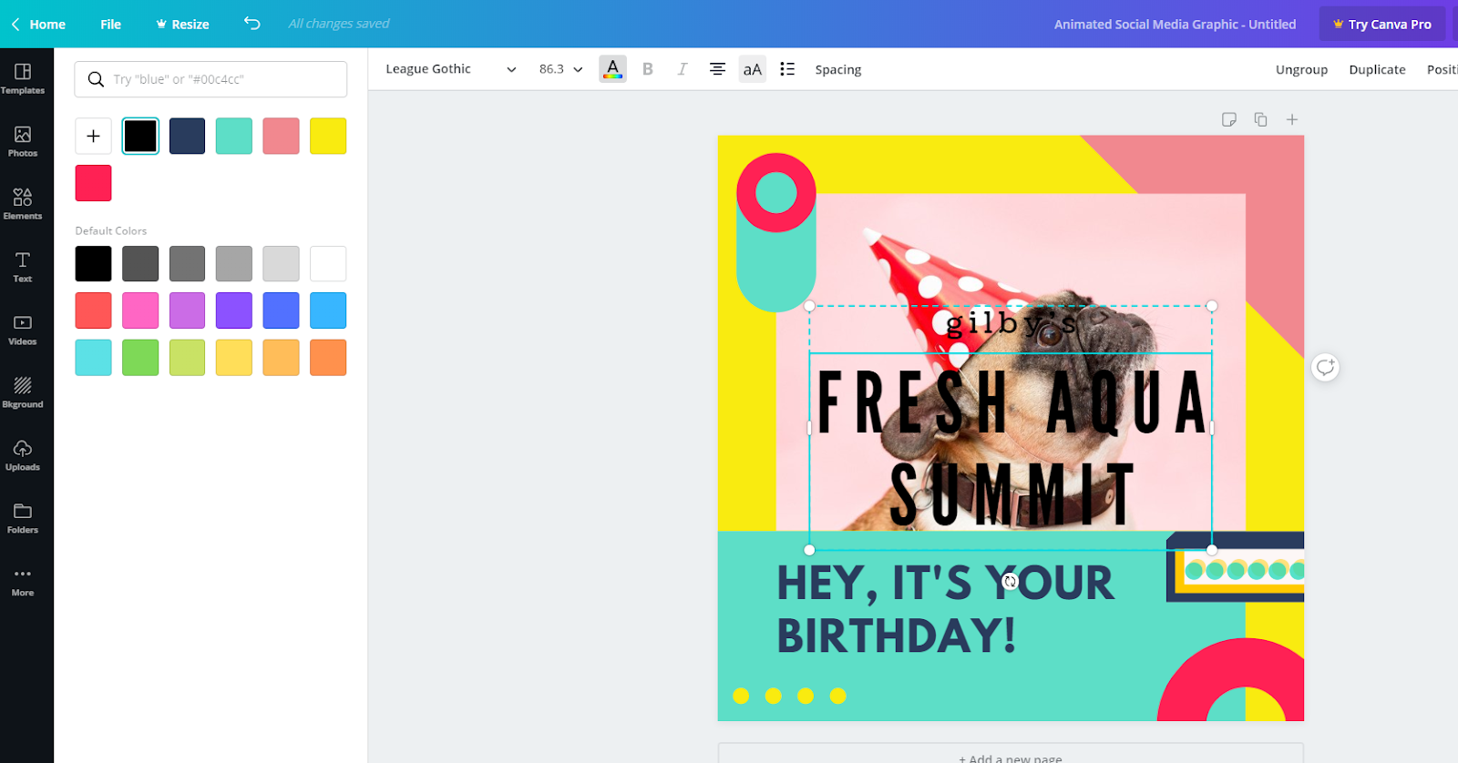Ungroup the selected elements
The image size is (1458, 763).
tap(1301, 69)
